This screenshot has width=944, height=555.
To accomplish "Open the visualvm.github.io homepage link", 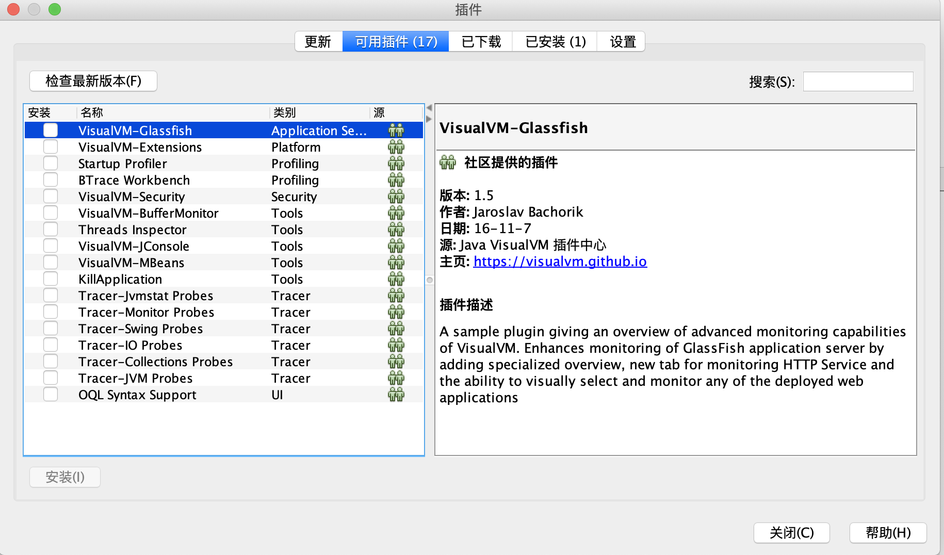I will coord(560,262).
